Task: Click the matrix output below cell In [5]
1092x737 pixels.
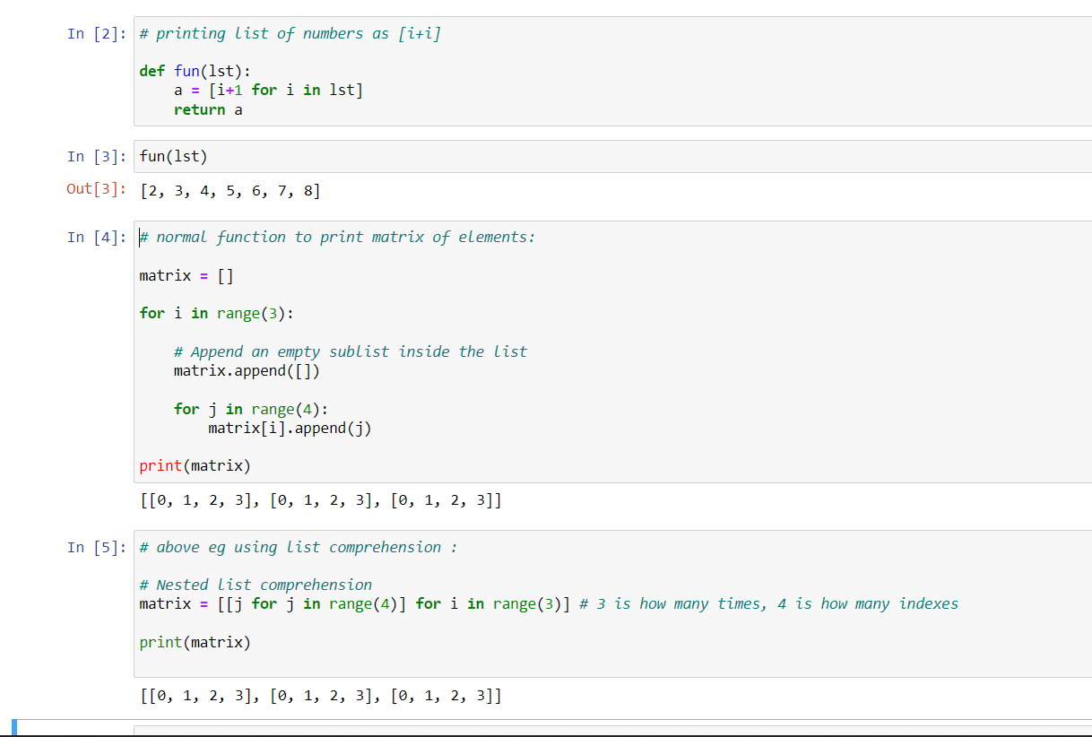Action: (321, 695)
